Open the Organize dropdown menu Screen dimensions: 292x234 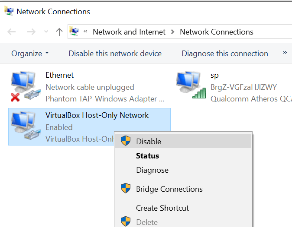coord(30,54)
